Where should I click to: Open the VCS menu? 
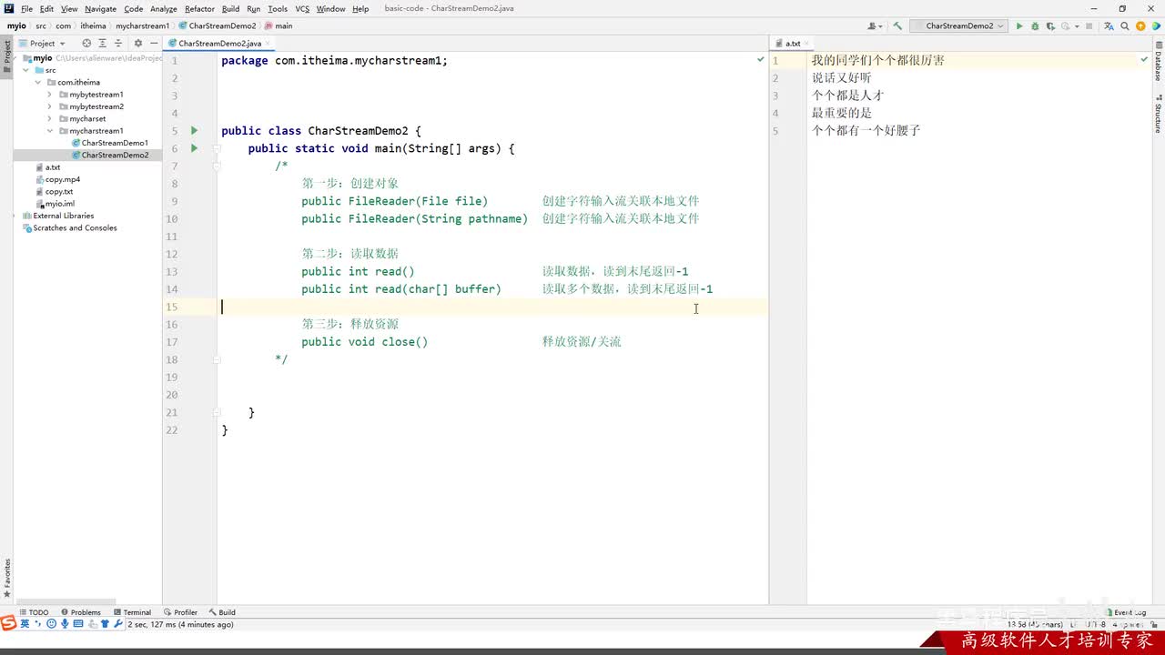click(x=302, y=9)
